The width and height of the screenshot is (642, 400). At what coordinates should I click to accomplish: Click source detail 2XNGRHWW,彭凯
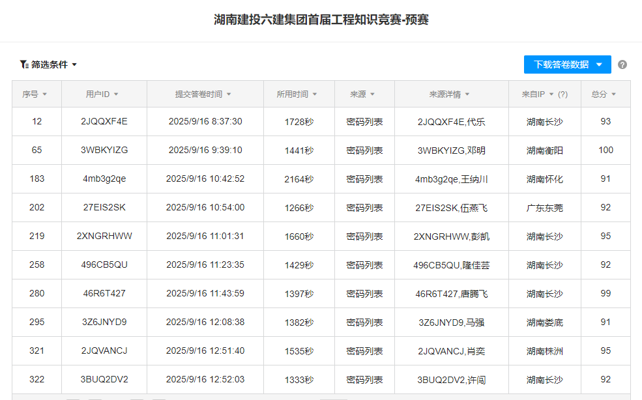451,236
